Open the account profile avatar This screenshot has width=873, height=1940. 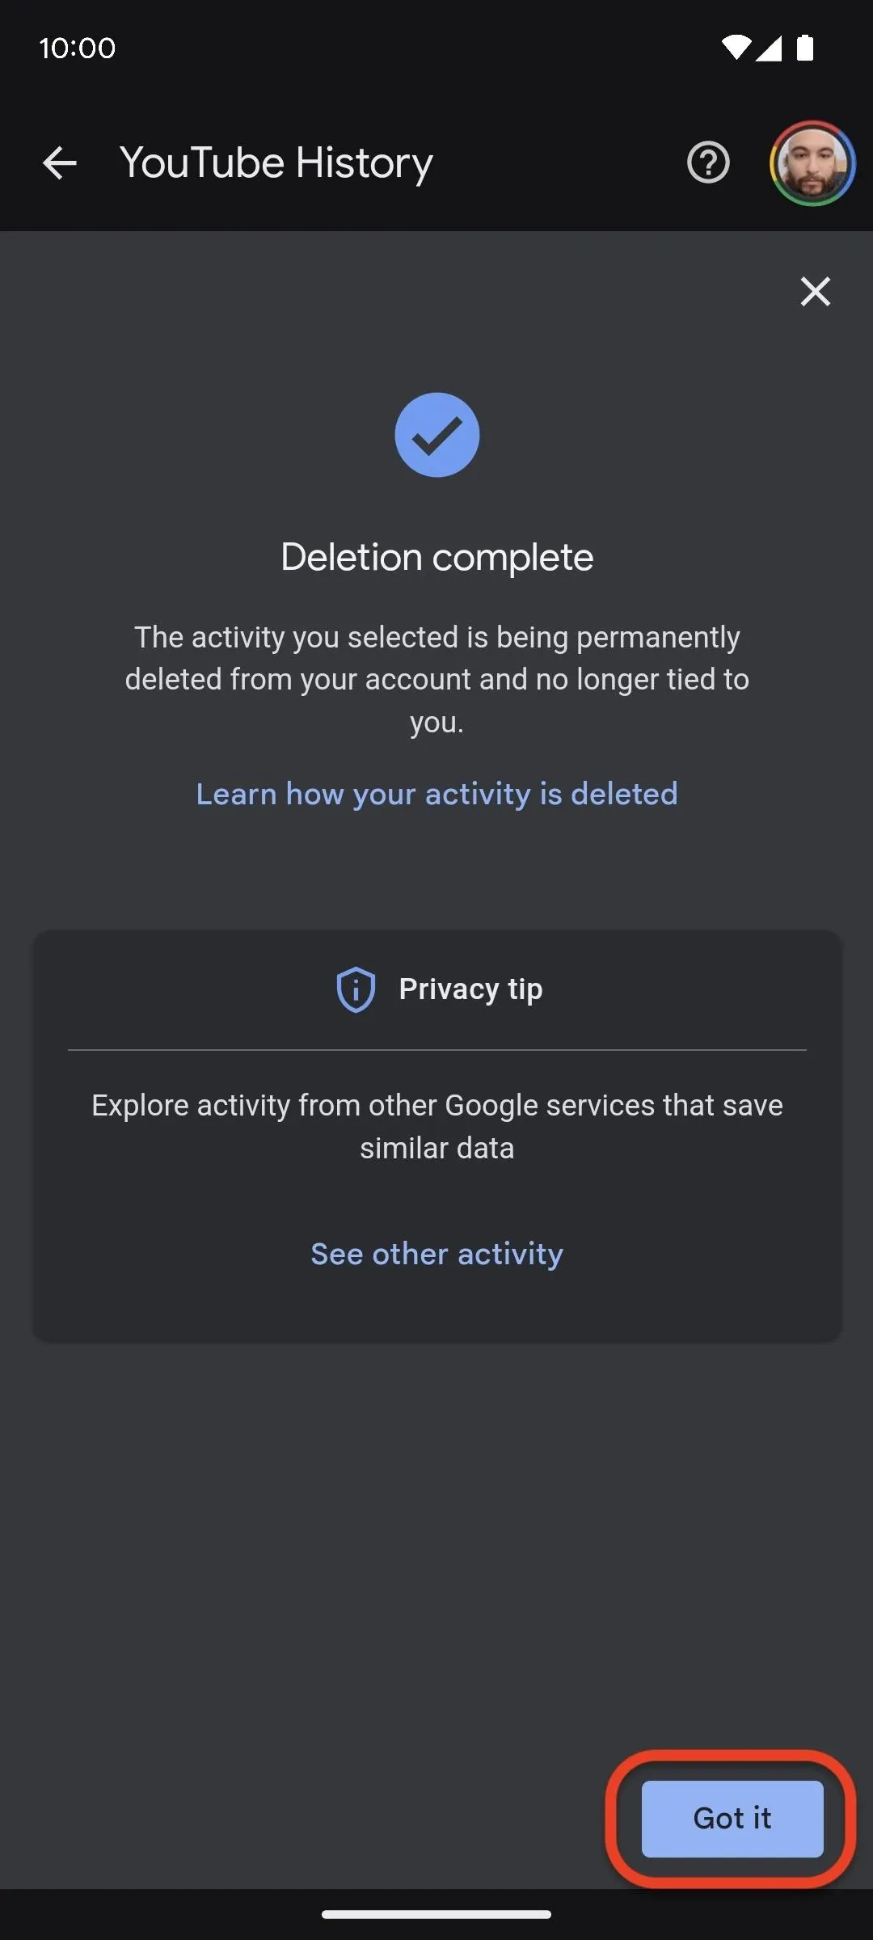coord(812,163)
